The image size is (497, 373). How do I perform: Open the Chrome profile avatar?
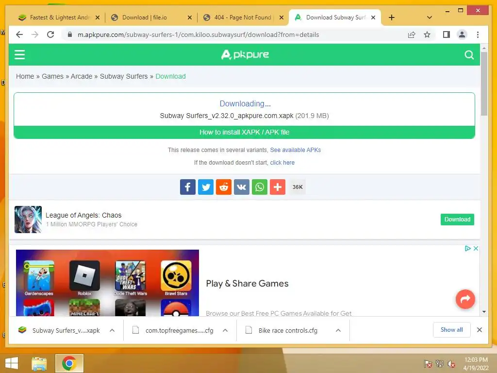(x=462, y=34)
